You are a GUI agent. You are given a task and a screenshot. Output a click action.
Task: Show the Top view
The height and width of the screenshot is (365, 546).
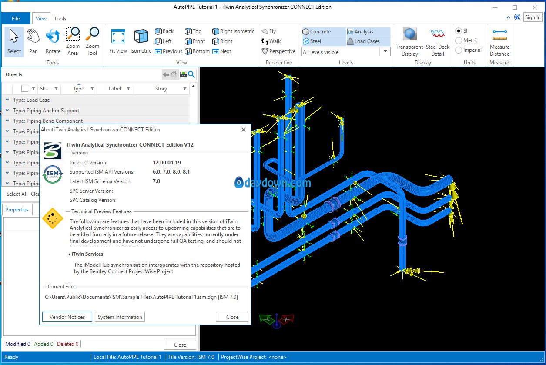click(193, 31)
